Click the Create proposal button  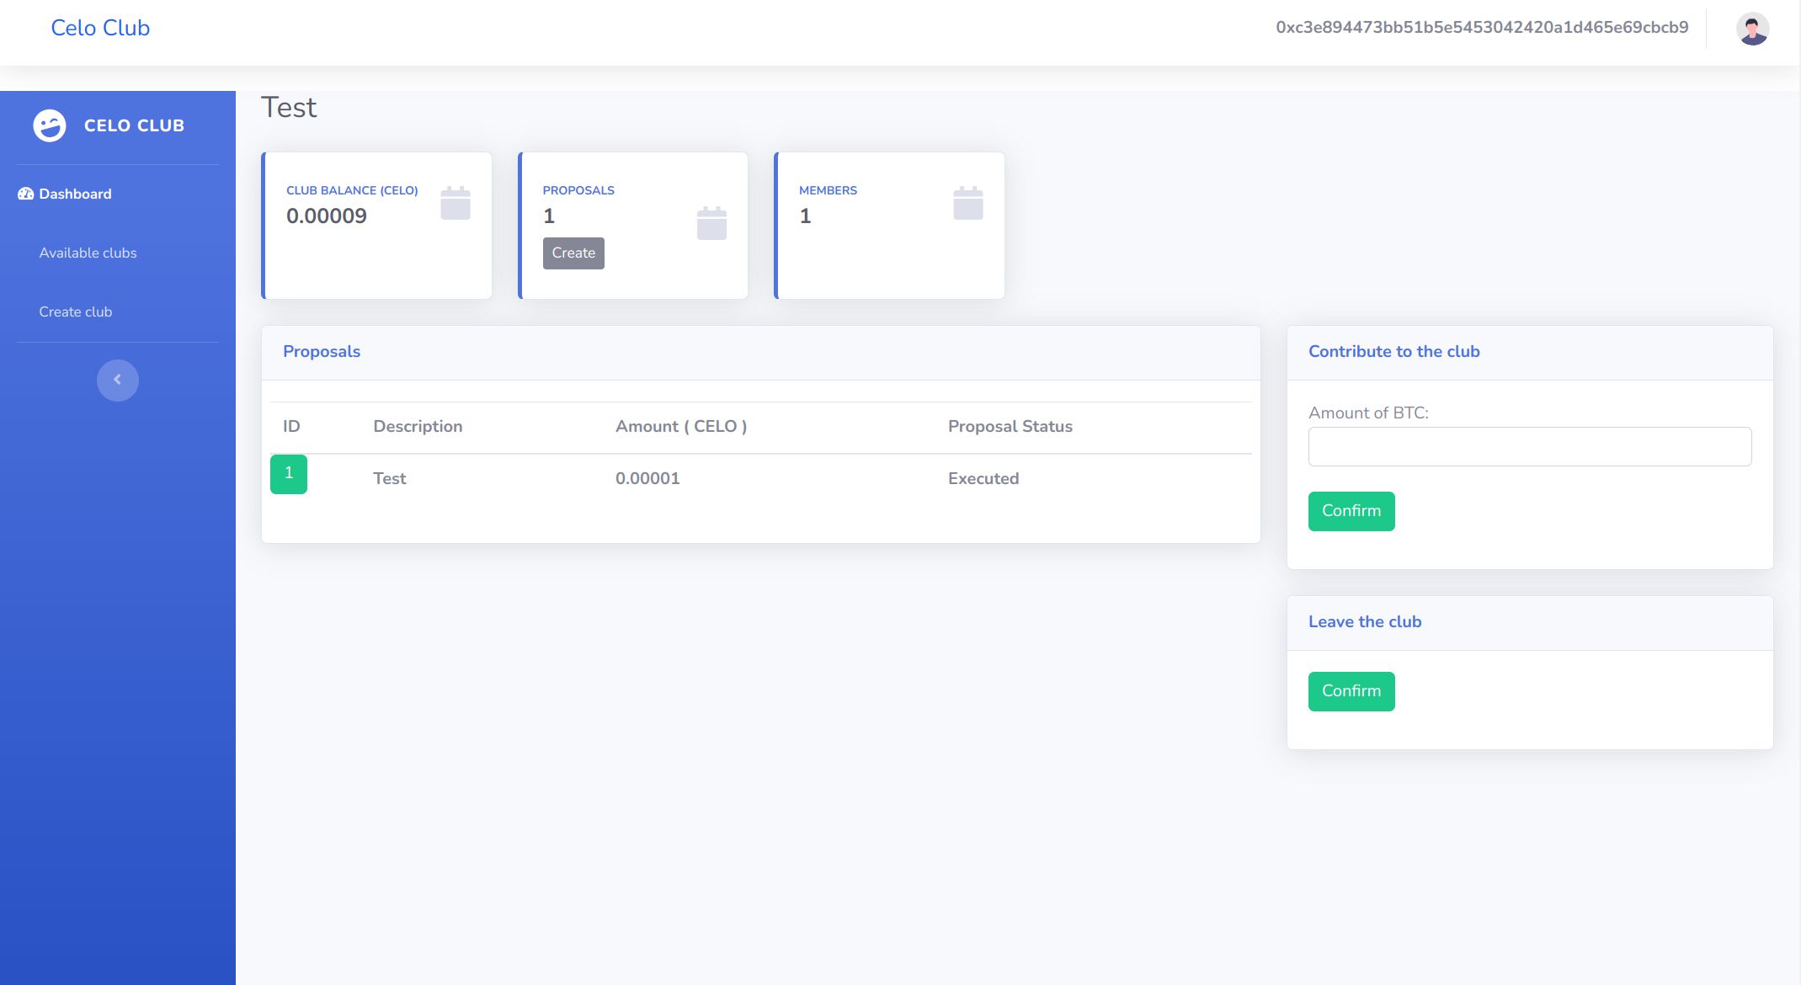click(x=573, y=253)
